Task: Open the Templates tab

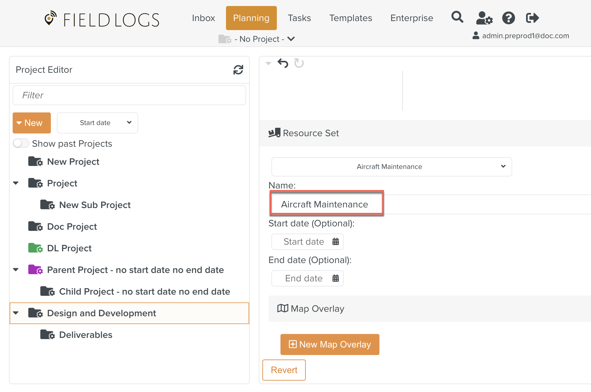Action: click(x=351, y=18)
